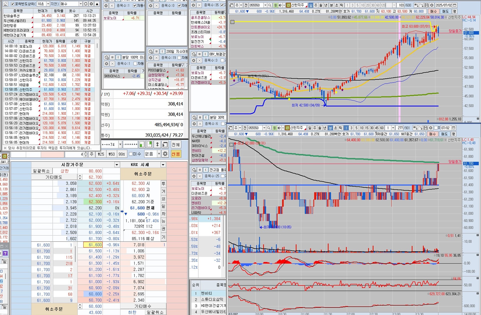Select 월 (monthly) period on daily chart
Image resolution: width=481 pixels, height=315 pixels.
tap(321, 5)
